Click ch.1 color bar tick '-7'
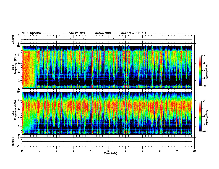Viewport: 219px width, 169px height. [204, 63]
